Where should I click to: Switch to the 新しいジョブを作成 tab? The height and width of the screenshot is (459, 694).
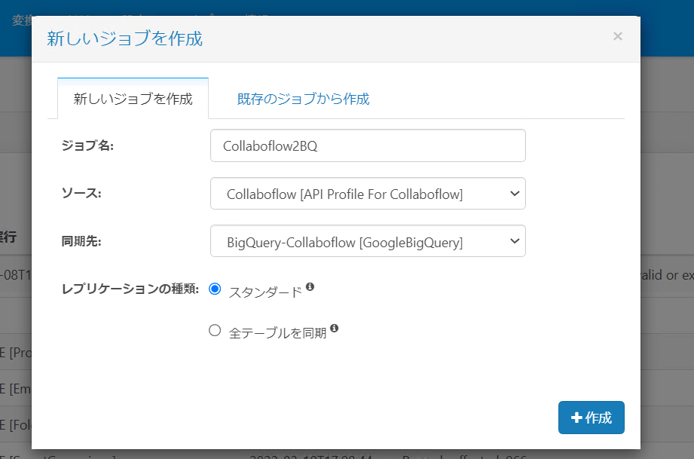[x=133, y=99]
